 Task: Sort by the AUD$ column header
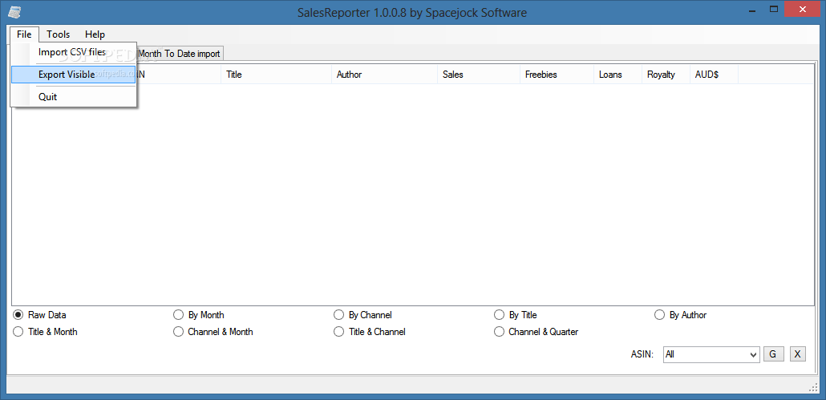click(x=714, y=75)
